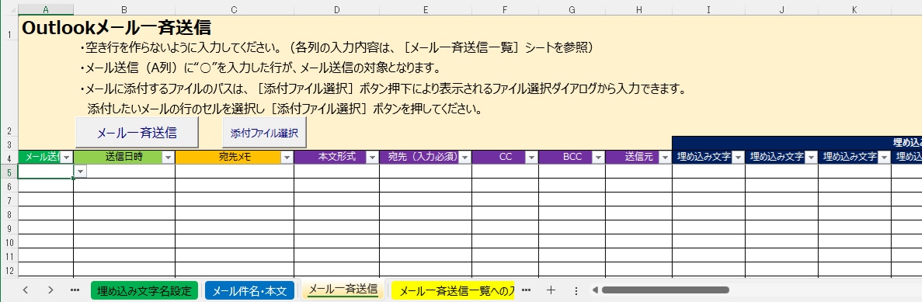
Task: Select column F header
Action: pos(505,9)
